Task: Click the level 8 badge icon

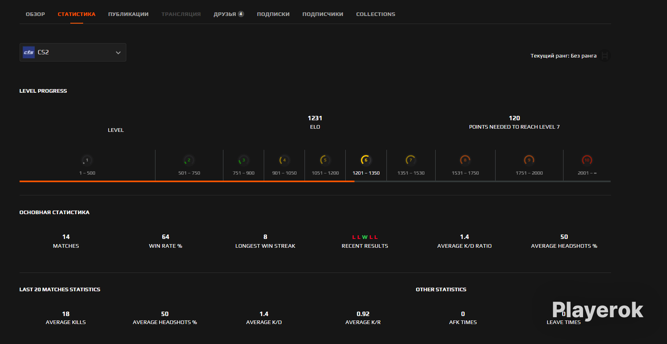Action: (x=465, y=160)
